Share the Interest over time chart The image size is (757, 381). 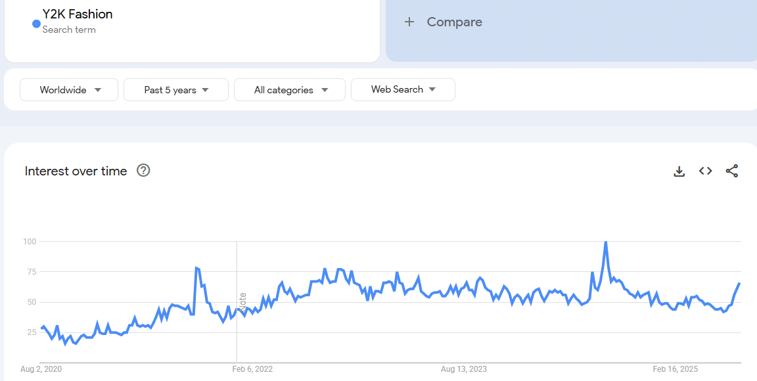coord(732,171)
